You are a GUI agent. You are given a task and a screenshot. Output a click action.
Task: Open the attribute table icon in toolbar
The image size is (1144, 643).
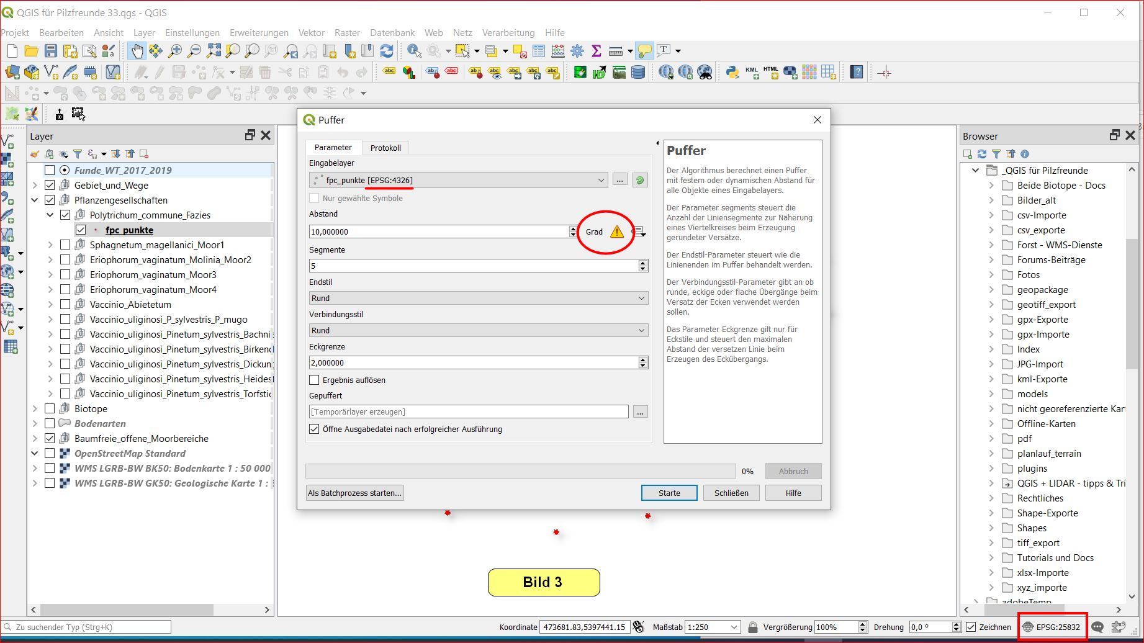(x=539, y=51)
